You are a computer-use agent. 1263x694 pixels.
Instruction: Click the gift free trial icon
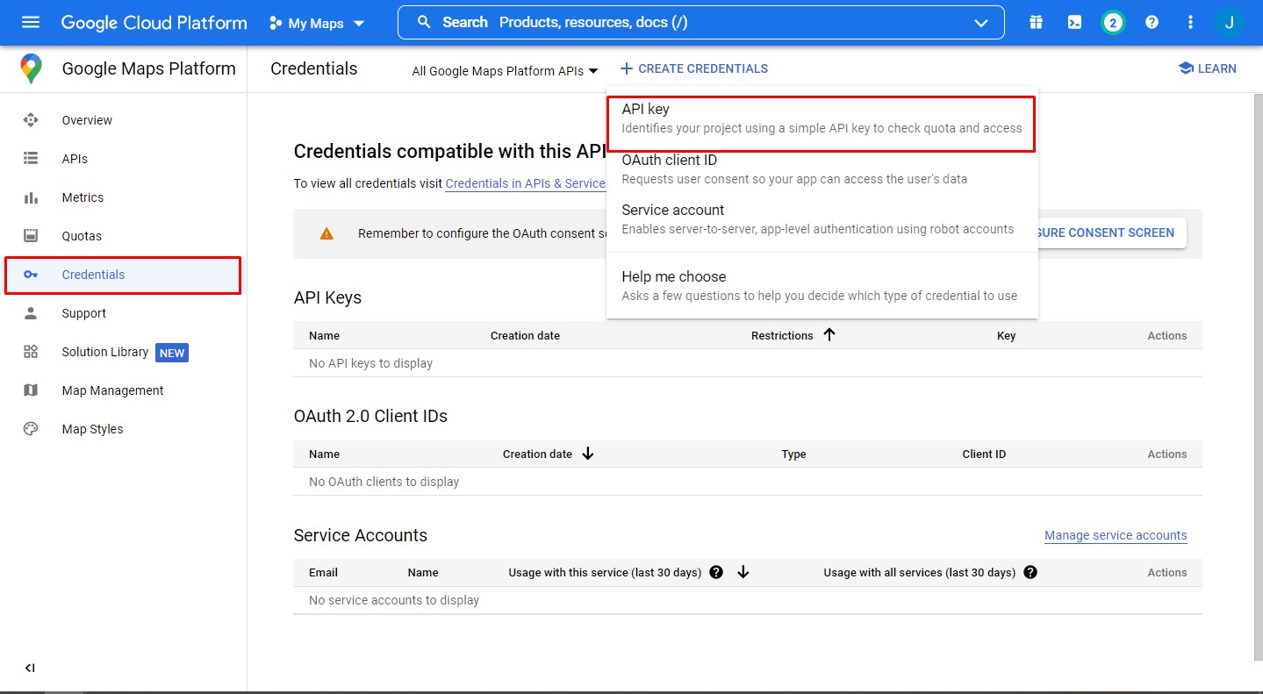[1037, 23]
